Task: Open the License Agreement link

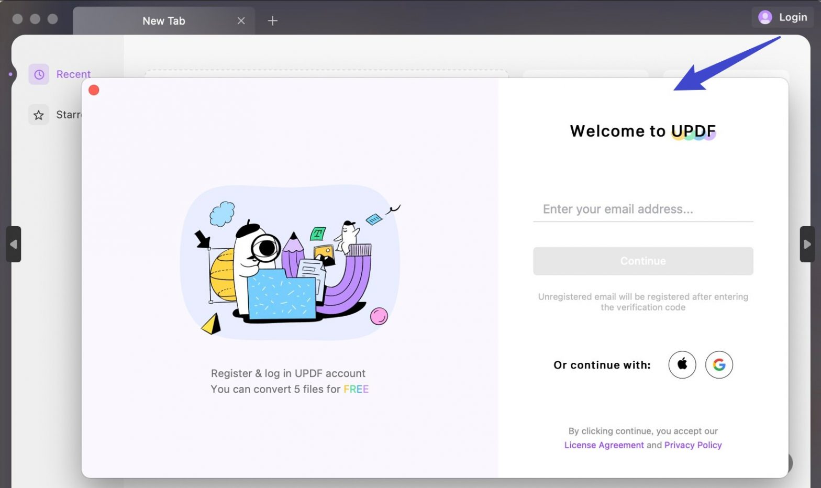Action: click(604, 445)
